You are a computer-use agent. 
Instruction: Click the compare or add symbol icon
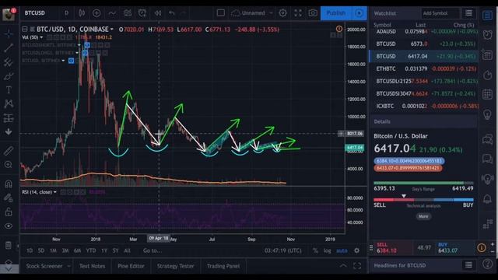96,13
